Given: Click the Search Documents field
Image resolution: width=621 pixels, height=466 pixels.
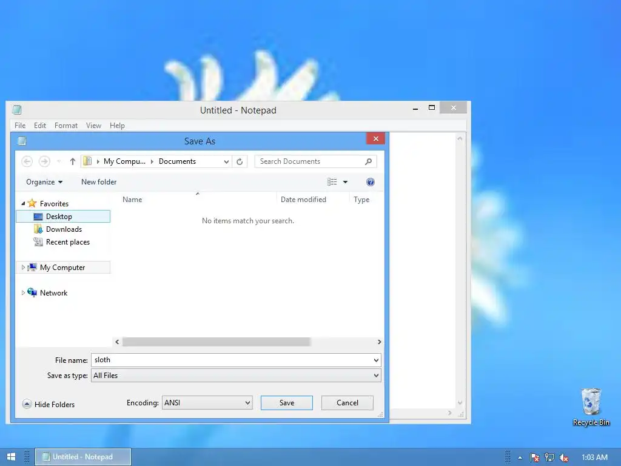Looking at the screenshot, I should [x=315, y=161].
